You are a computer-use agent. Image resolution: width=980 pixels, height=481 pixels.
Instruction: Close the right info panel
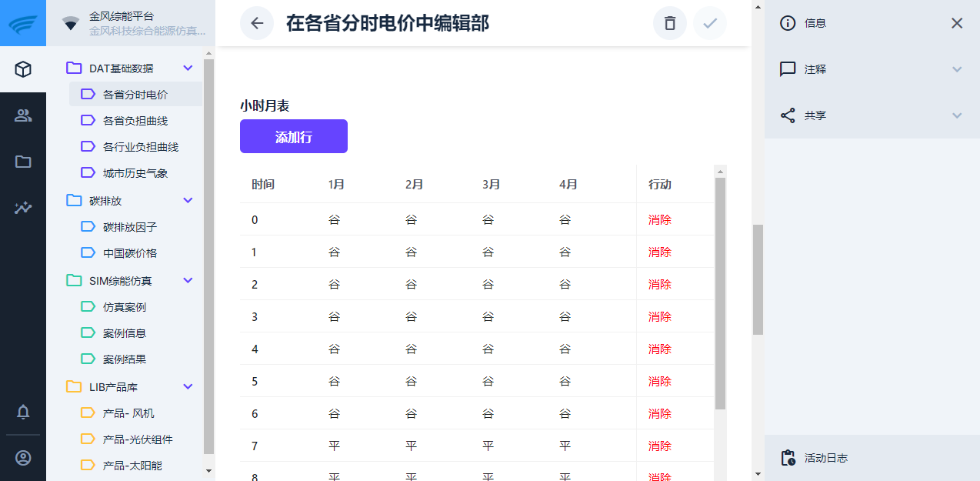pos(957,23)
